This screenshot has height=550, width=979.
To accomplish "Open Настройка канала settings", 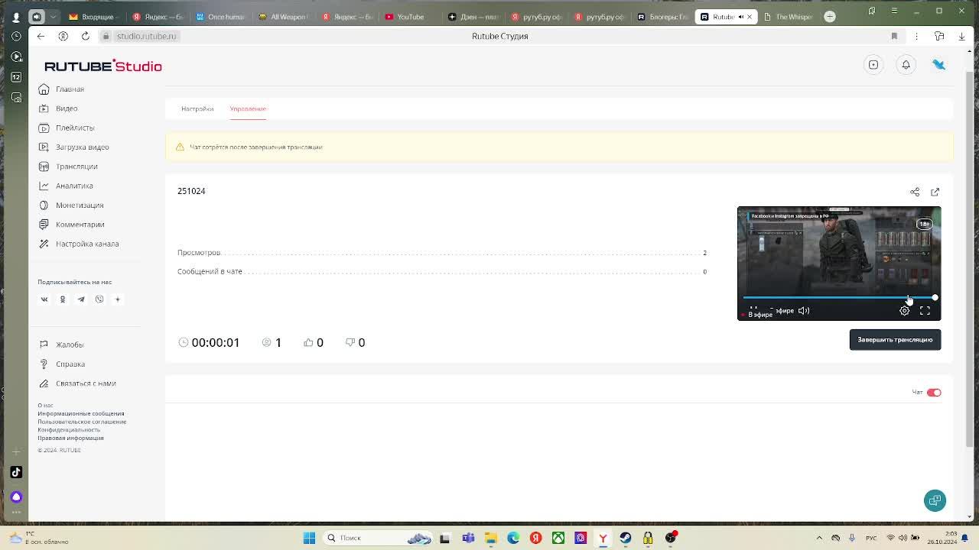I will 79,244.
